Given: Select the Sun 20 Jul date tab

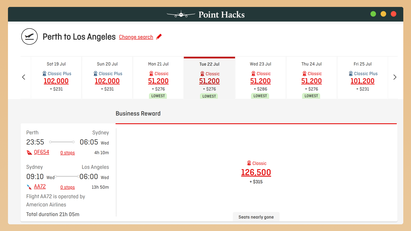Looking at the screenshot, I should 107,78.
